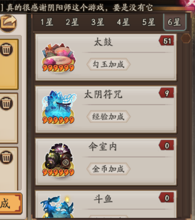
Task: Click the 经验加成 bonus label
Action: point(108,117)
